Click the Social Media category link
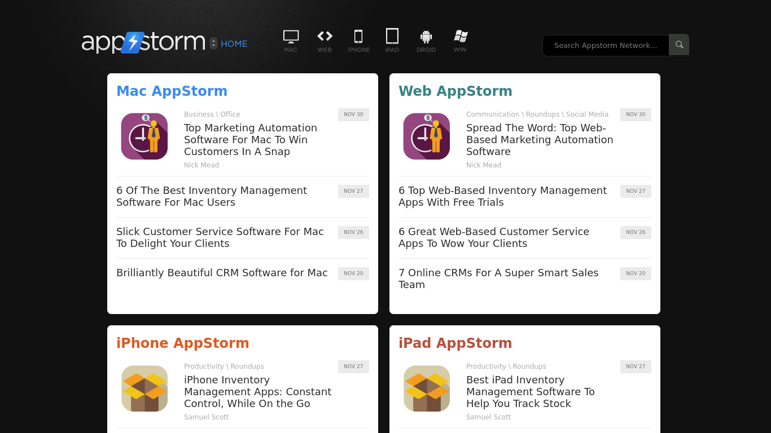Screen dimensions: 771x433 click(587, 114)
